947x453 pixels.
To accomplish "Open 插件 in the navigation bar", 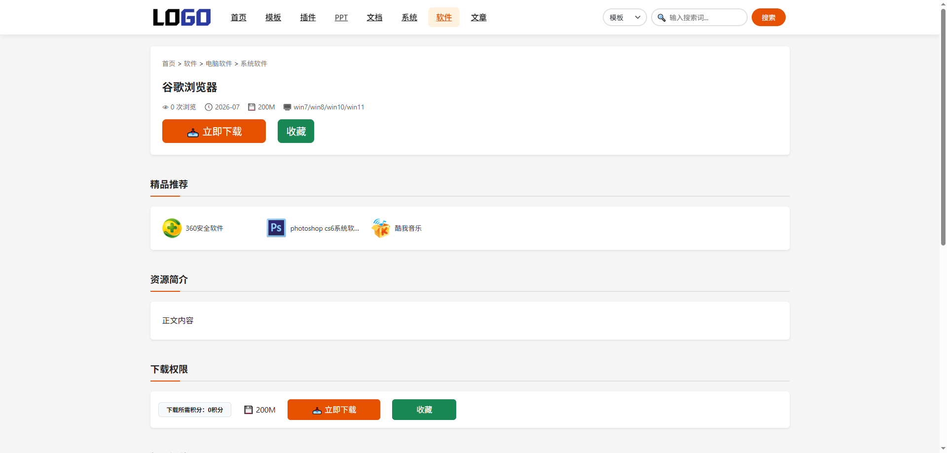I will coord(308,17).
